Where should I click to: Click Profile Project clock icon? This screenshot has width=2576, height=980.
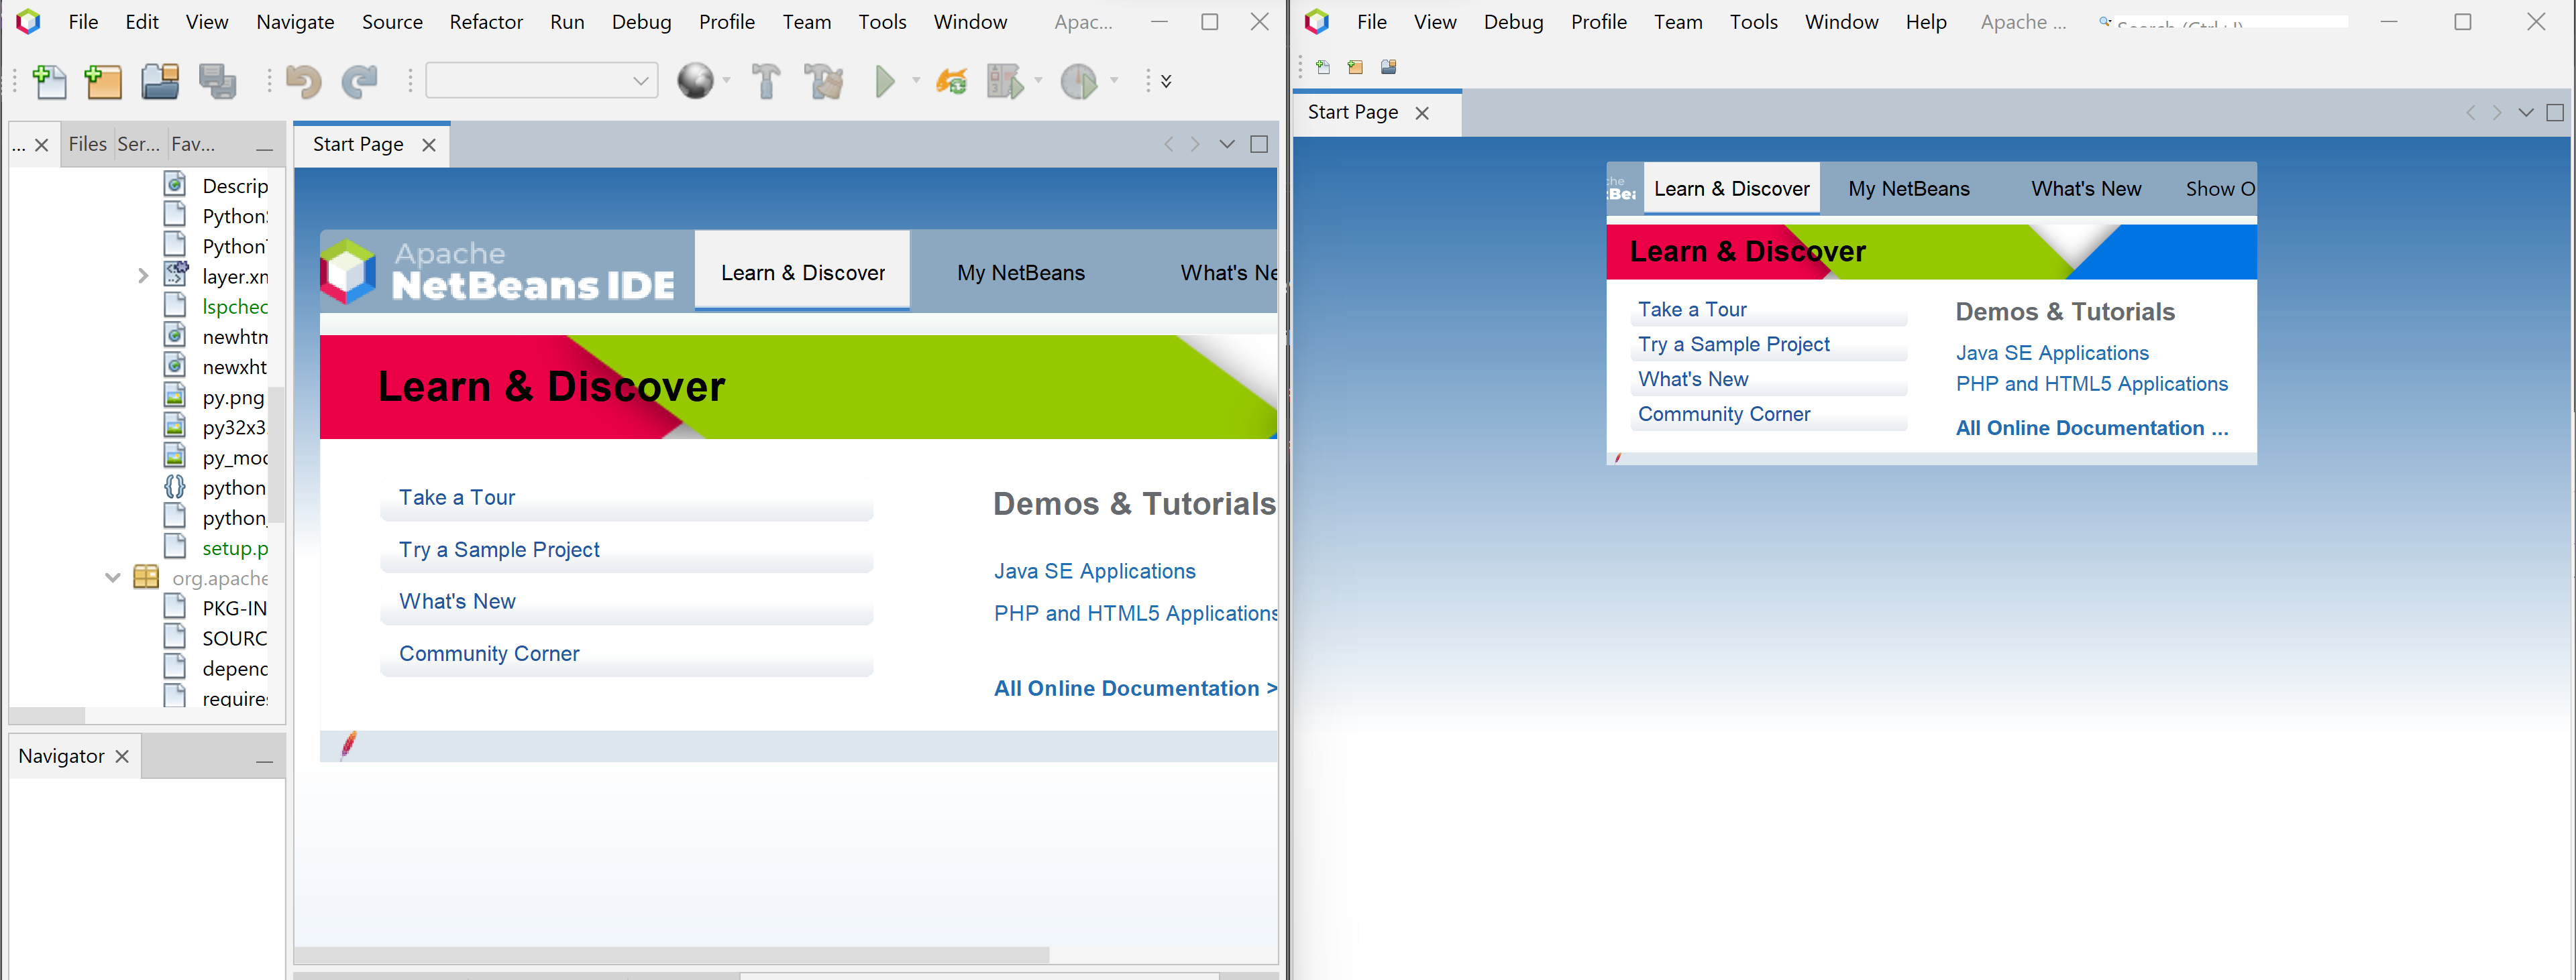[1079, 81]
